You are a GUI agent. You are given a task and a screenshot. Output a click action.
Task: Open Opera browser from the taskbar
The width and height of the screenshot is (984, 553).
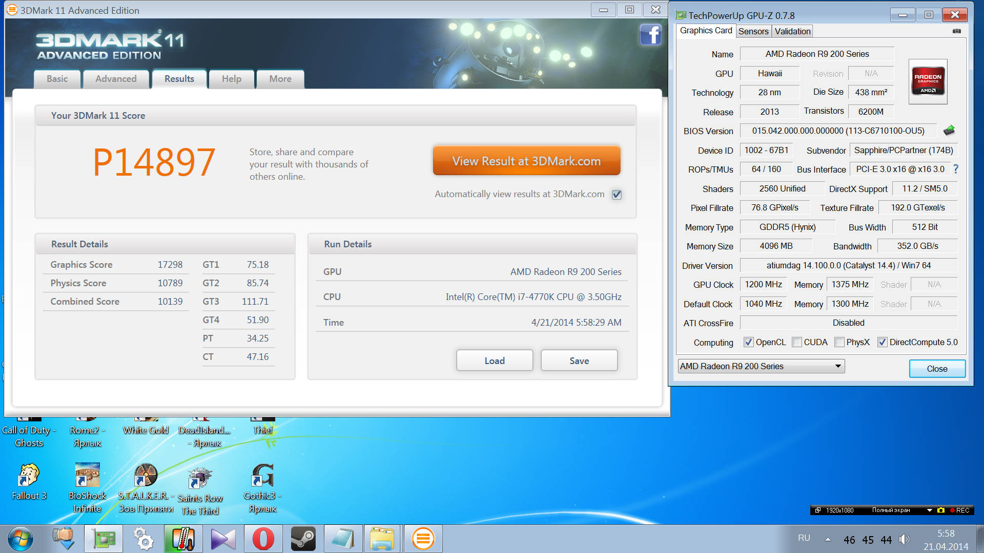point(263,539)
